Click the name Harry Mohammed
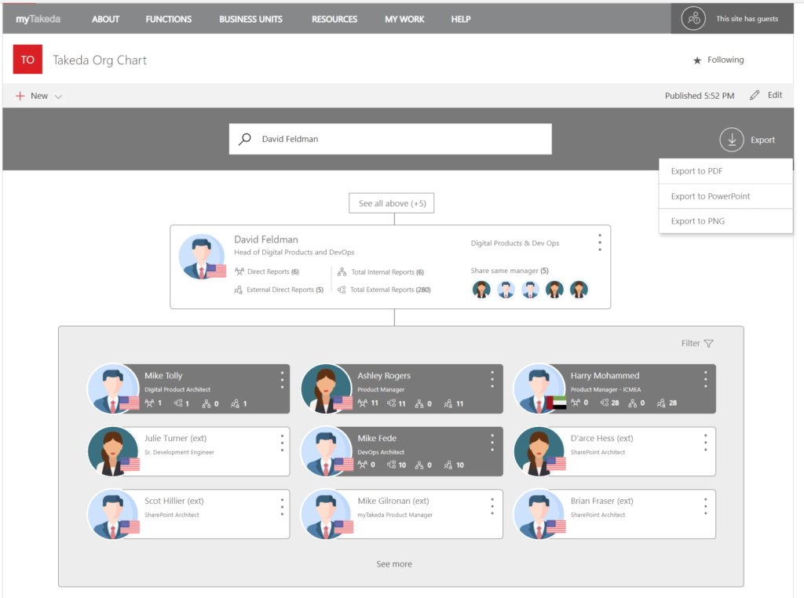Screen dimensions: 804x598 point(605,376)
